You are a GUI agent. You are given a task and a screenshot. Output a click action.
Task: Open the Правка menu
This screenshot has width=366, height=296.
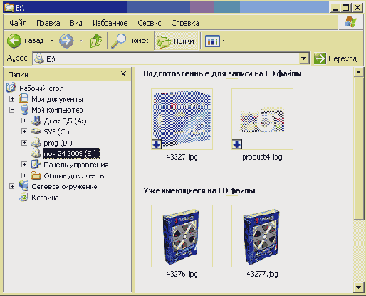pos(48,23)
